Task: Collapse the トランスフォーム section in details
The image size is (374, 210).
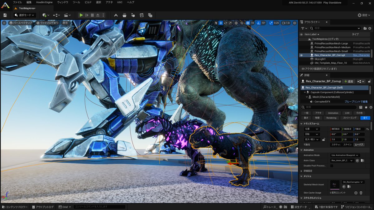Action: (302, 124)
